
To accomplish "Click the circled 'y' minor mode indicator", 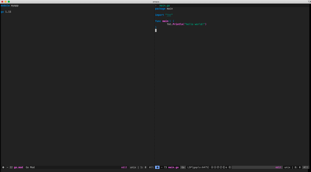I will (221, 167).
